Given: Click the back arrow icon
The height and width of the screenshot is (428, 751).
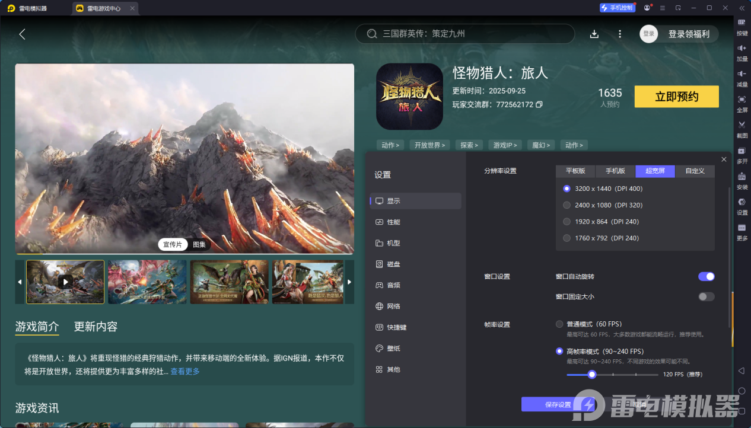Looking at the screenshot, I should point(22,34).
